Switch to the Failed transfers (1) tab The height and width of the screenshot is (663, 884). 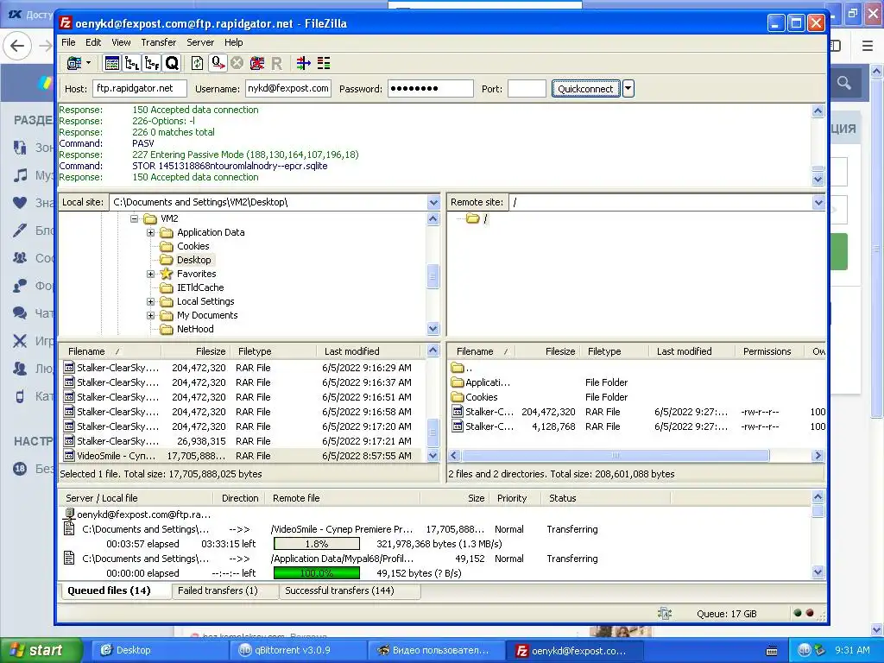coord(224,590)
